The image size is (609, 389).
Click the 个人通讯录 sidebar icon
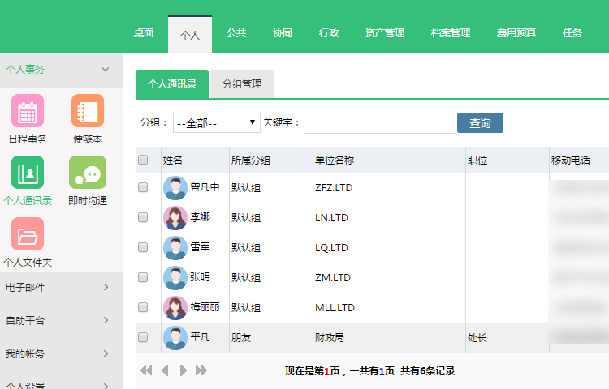[28, 173]
